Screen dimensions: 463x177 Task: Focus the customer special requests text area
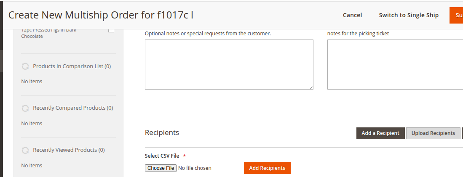(x=229, y=64)
